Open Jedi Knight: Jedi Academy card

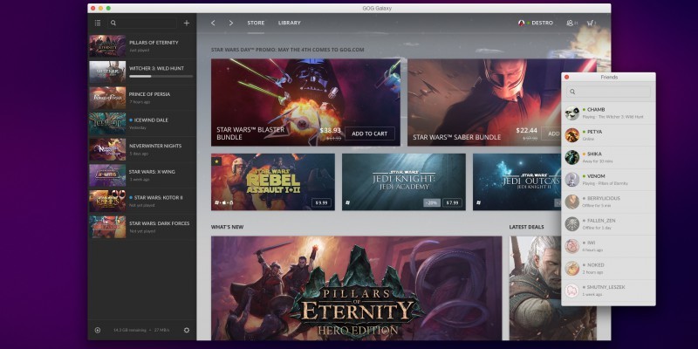point(404,182)
